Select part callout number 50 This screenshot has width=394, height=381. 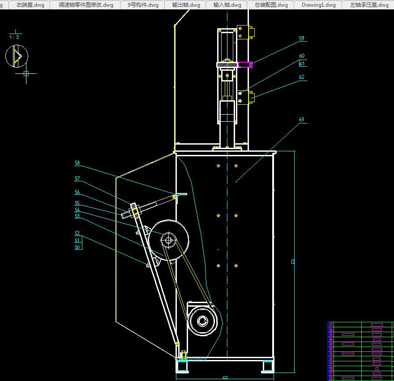tap(77, 247)
